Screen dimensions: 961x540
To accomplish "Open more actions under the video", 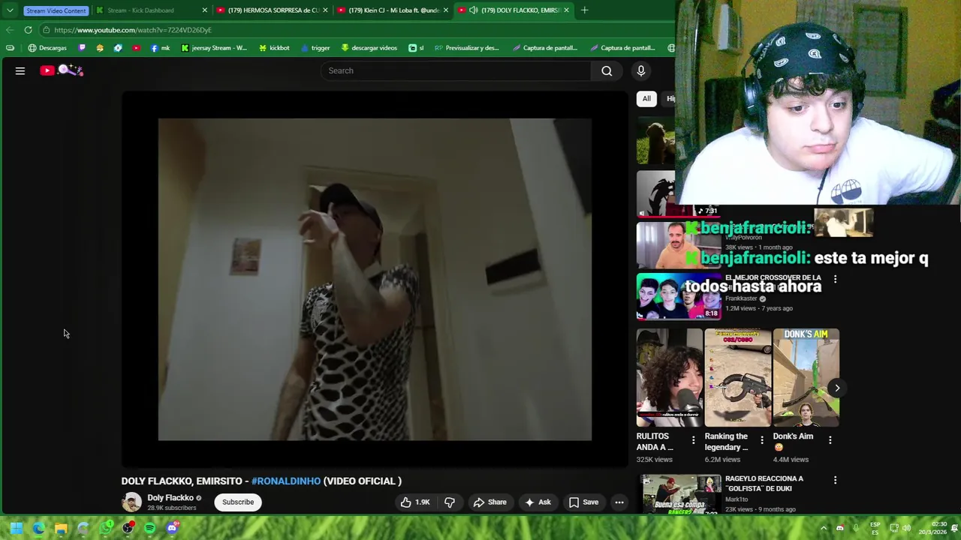I will click(619, 502).
